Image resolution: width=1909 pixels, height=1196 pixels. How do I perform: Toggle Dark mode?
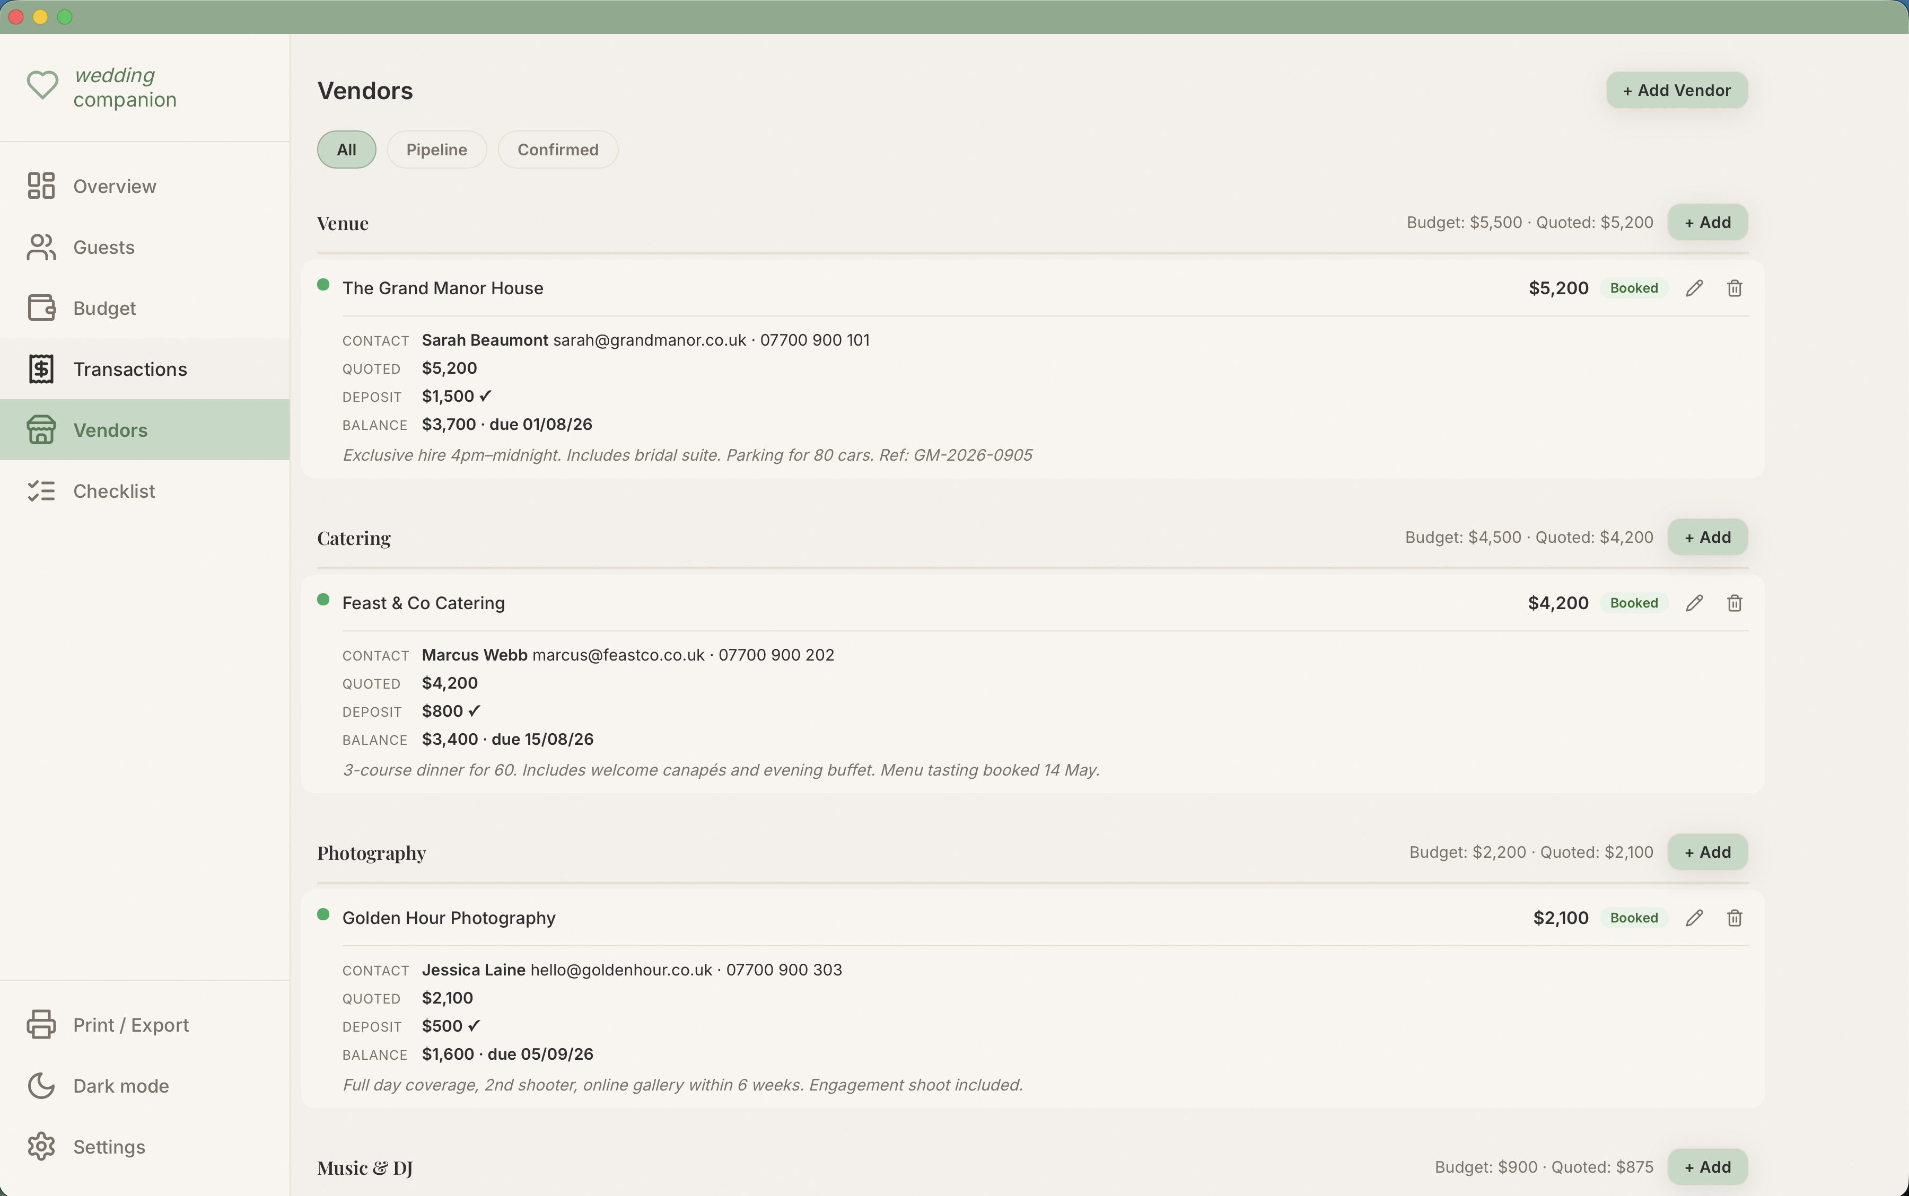(121, 1085)
